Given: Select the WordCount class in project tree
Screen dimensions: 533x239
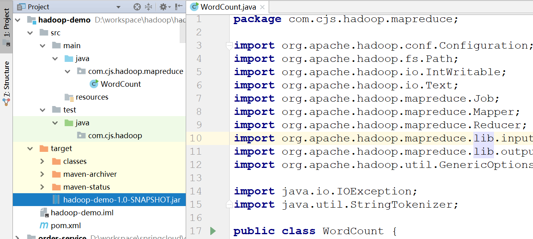Looking at the screenshot, I should (120, 84).
